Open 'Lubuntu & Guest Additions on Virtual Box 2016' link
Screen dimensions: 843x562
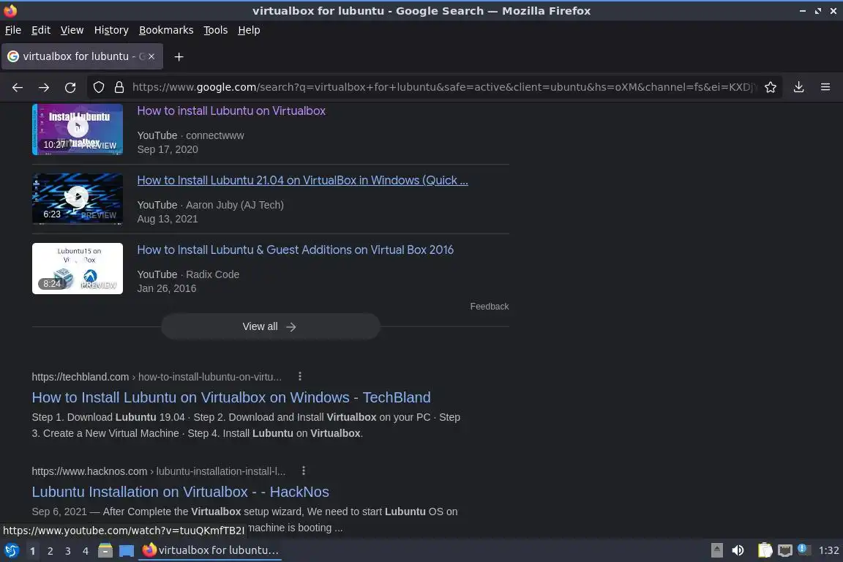click(x=295, y=250)
